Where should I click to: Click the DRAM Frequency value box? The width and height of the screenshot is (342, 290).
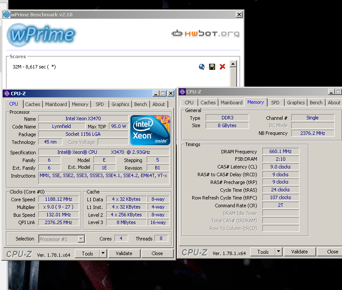coord(280,151)
